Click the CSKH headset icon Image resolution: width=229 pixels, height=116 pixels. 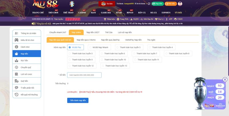click(175, 19)
